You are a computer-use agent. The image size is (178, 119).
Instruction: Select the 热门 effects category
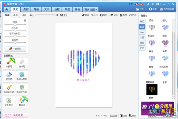point(142,21)
